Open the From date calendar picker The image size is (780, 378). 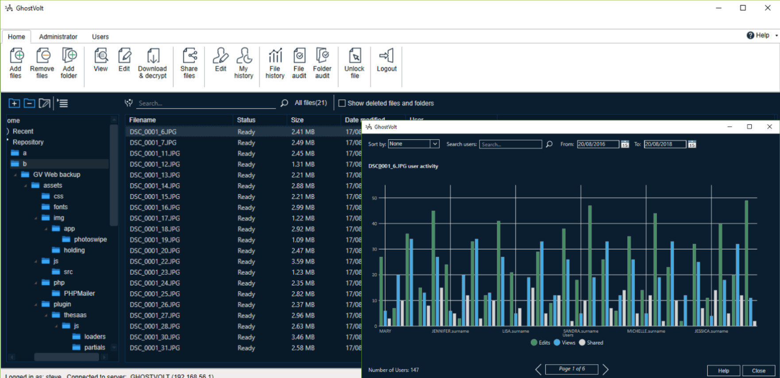(625, 144)
